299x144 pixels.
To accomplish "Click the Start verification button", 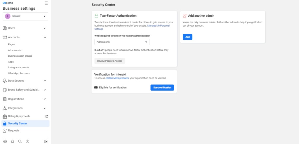I will click(x=162, y=88).
